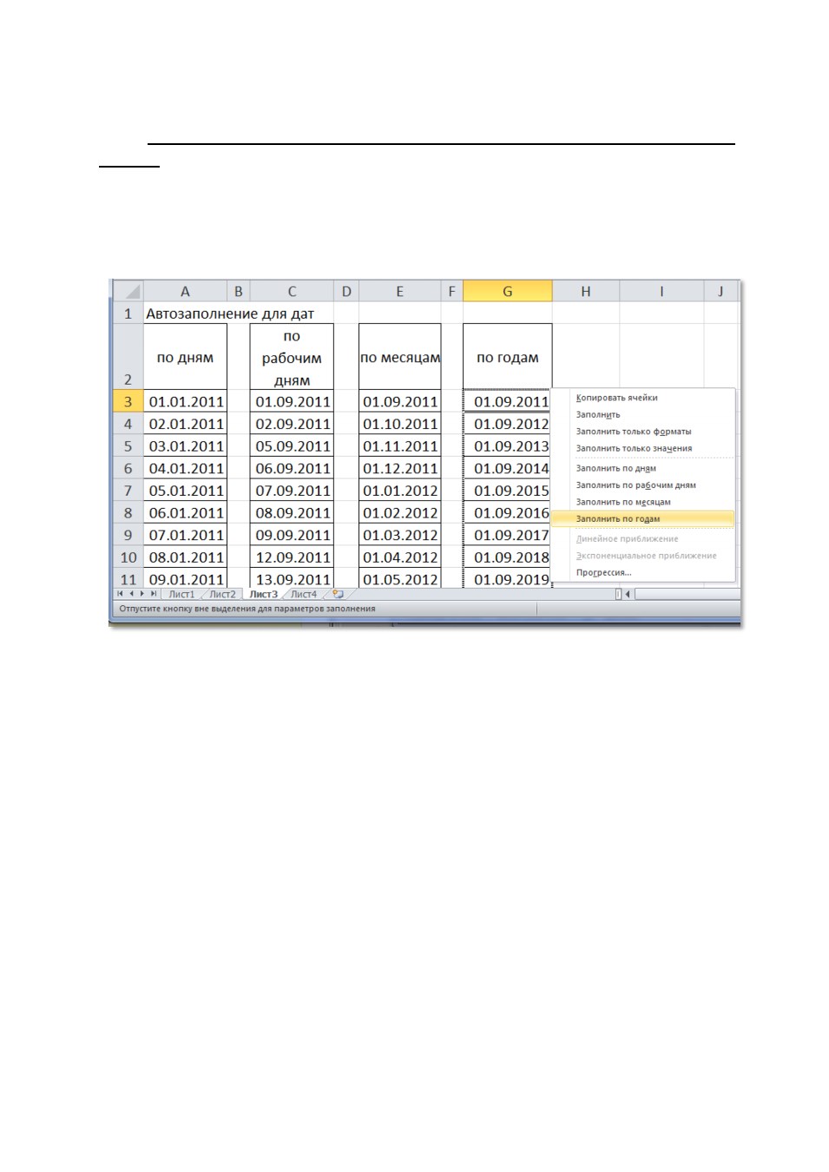Select column D header

click(x=346, y=292)
